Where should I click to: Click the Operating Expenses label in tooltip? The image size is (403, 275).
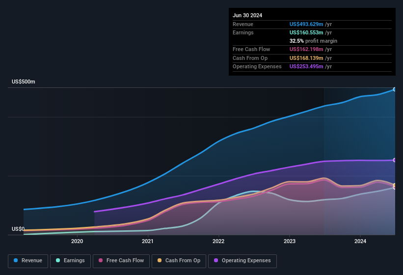257,67
